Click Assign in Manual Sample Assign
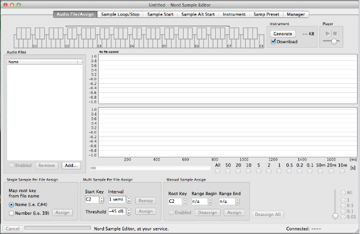Screen dimensions: 360x234 (234, 212)
